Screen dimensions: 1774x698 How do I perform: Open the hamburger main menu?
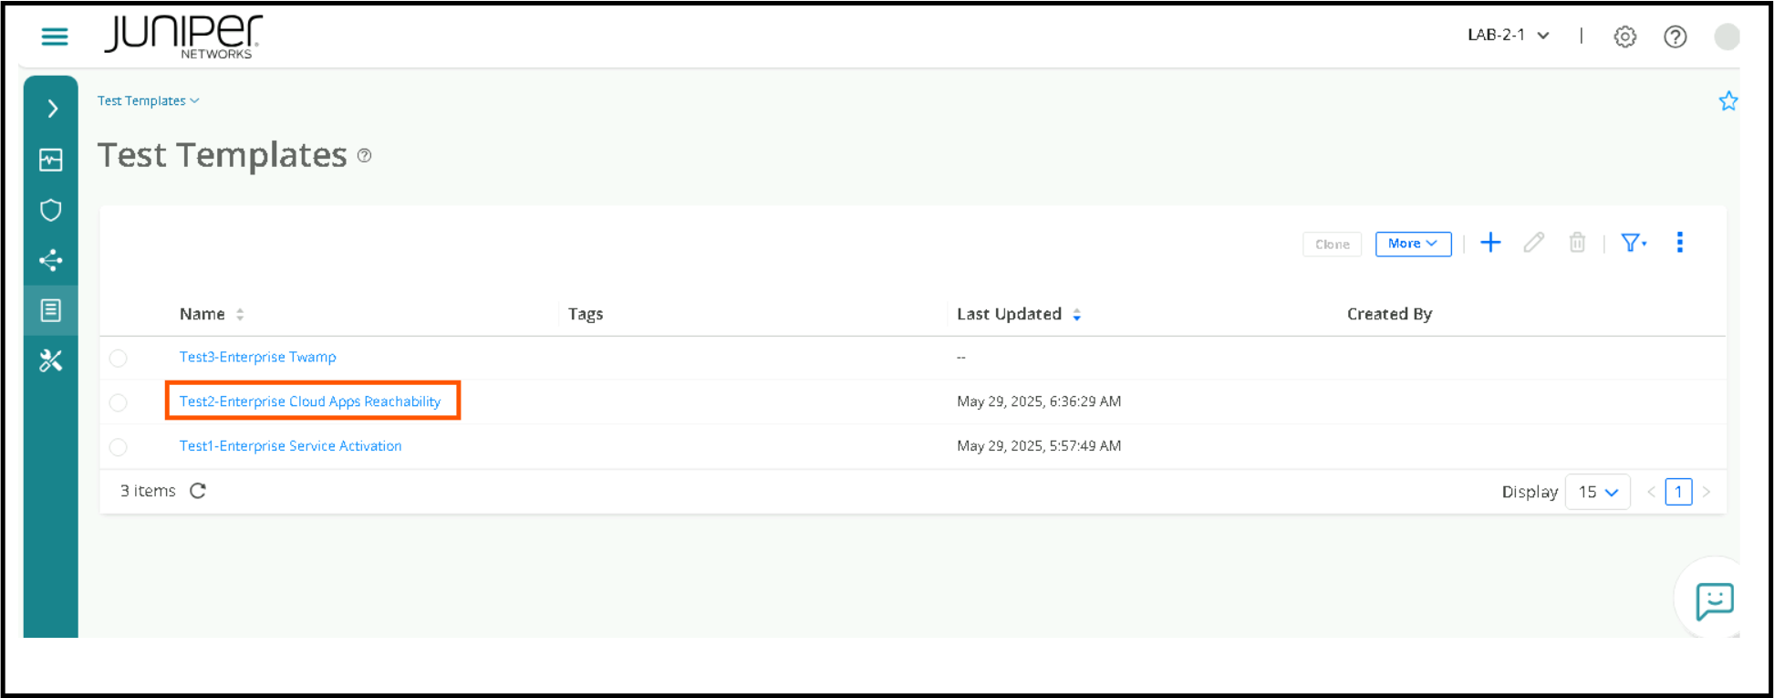55,36
